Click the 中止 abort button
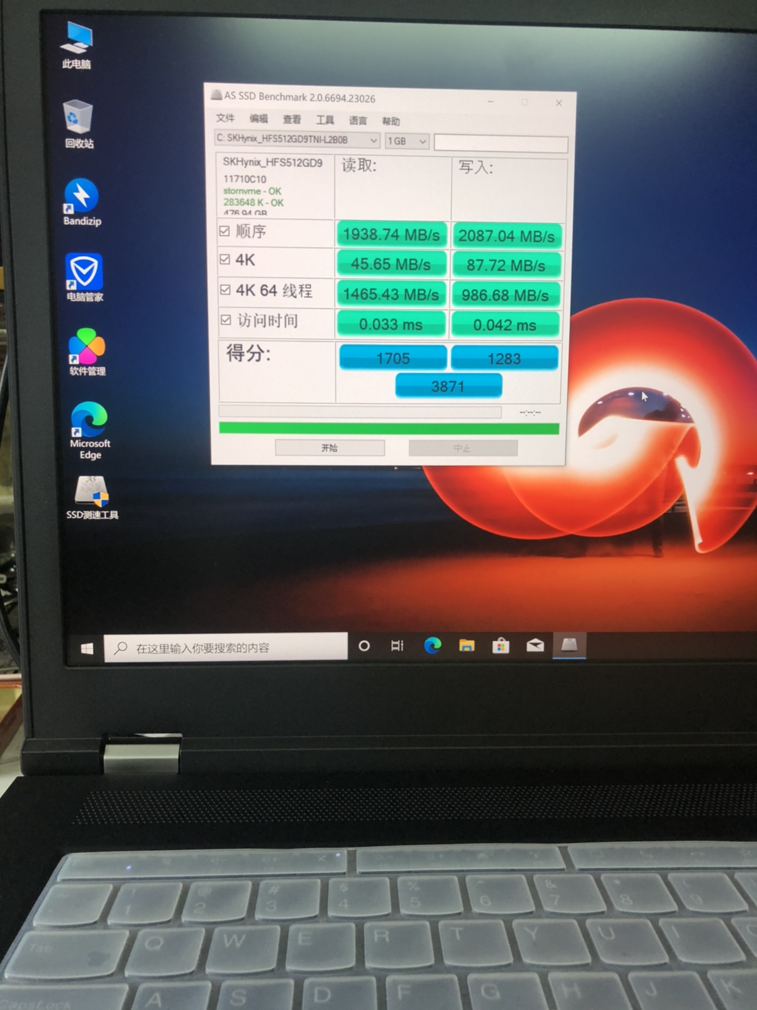Image resolution: width=757 pixels, height=1010 pixels. coord(463,448)
